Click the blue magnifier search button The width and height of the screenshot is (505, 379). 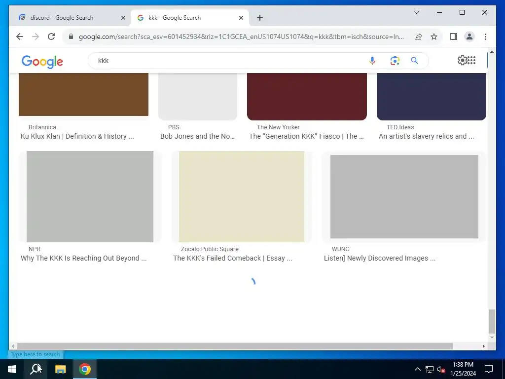coord(414,61)
